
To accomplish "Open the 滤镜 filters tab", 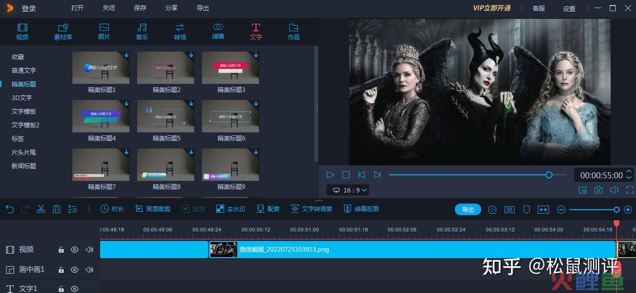I will click(218, 31).
